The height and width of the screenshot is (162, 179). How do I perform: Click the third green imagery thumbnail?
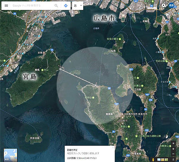pyautogui.click(x=166, y=159)
